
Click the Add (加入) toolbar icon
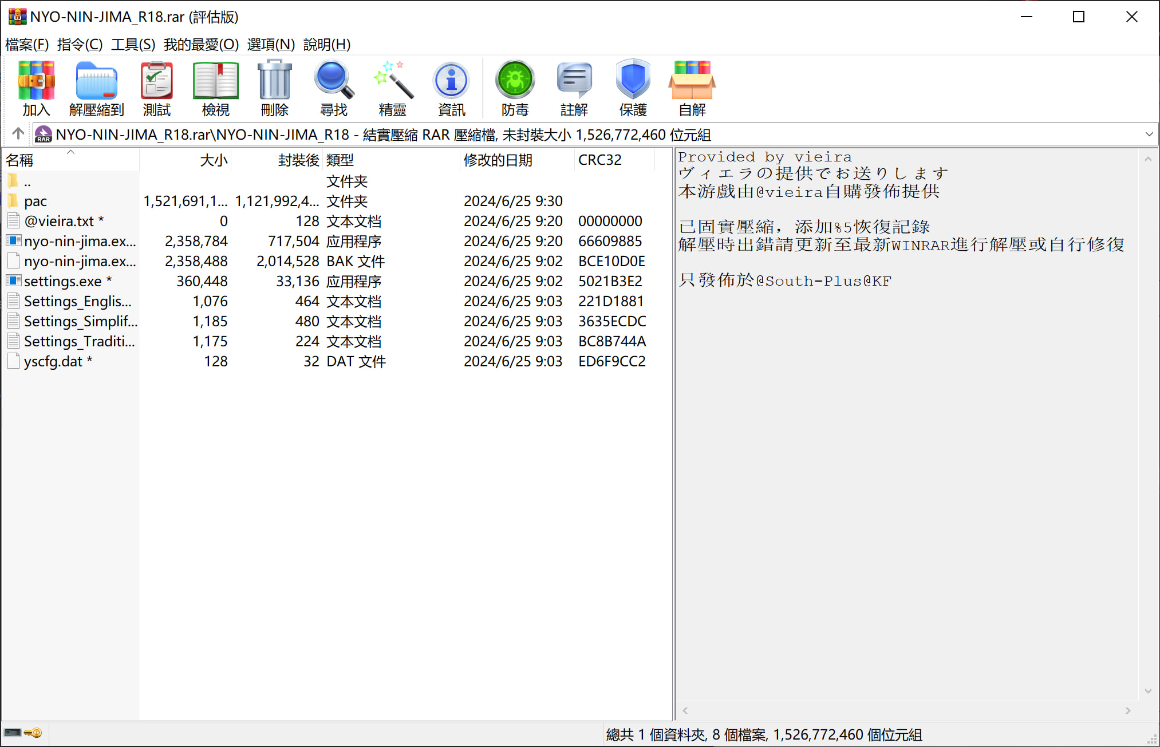36,88
